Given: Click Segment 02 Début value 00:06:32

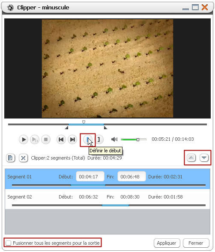Looking at the screenshot, I should tap(88, 197).
